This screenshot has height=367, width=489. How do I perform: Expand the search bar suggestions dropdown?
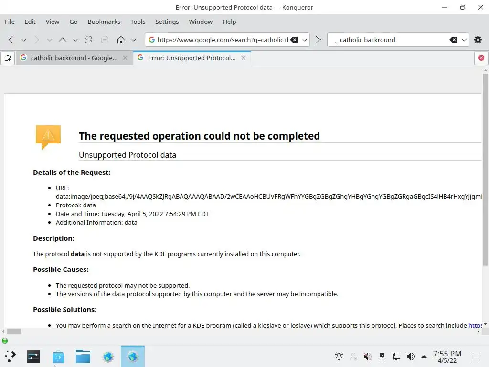tap(464, 40)
